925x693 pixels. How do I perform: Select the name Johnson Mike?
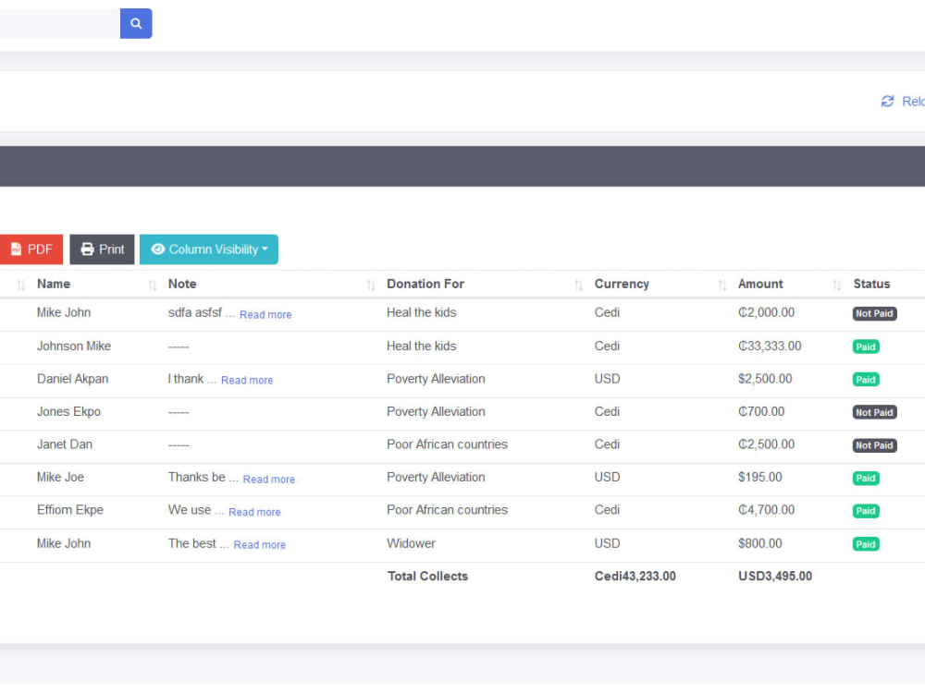tap(74, 346)
